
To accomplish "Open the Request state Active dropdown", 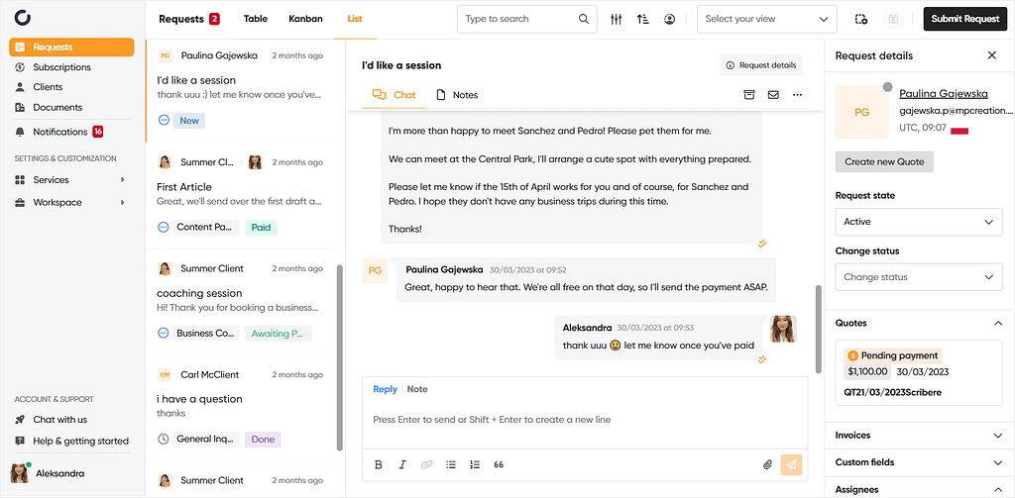I will tap(919, 222).
